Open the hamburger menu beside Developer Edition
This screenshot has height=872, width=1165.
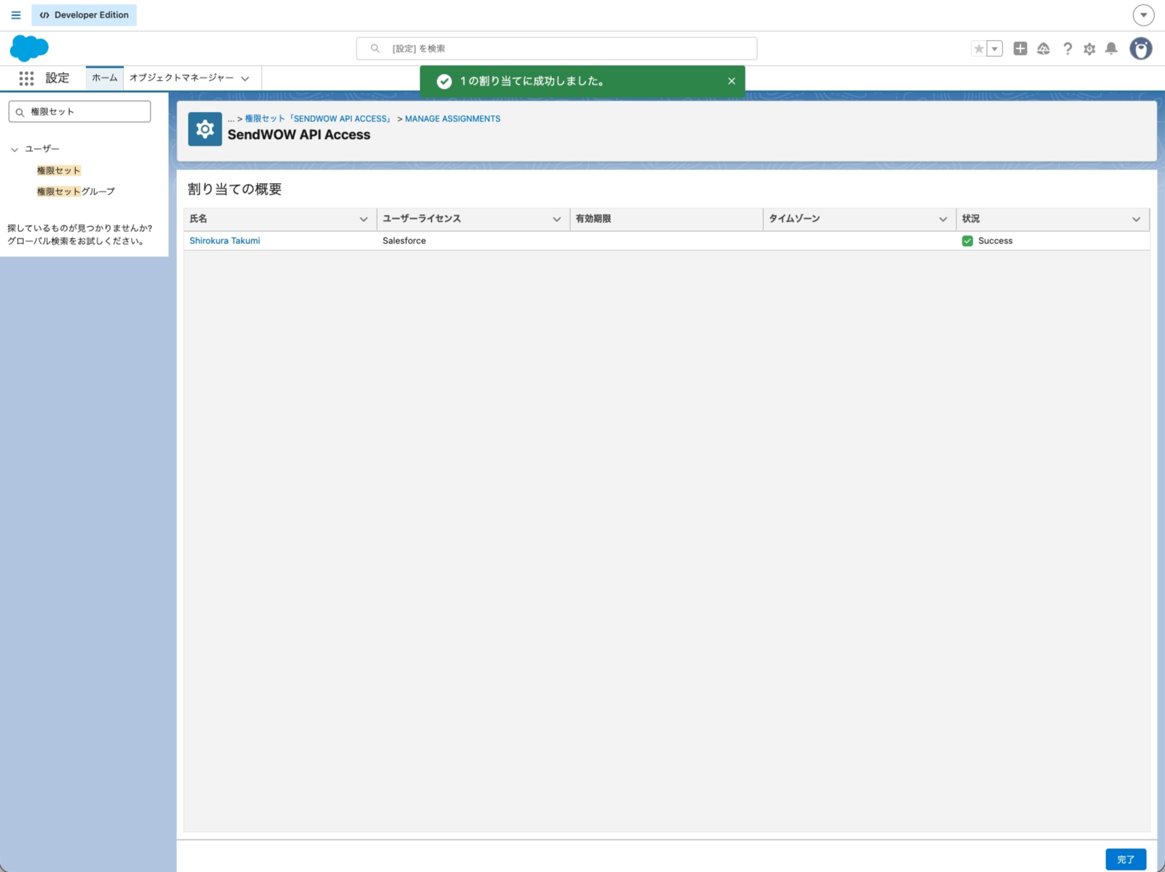[x=16, y=15]
